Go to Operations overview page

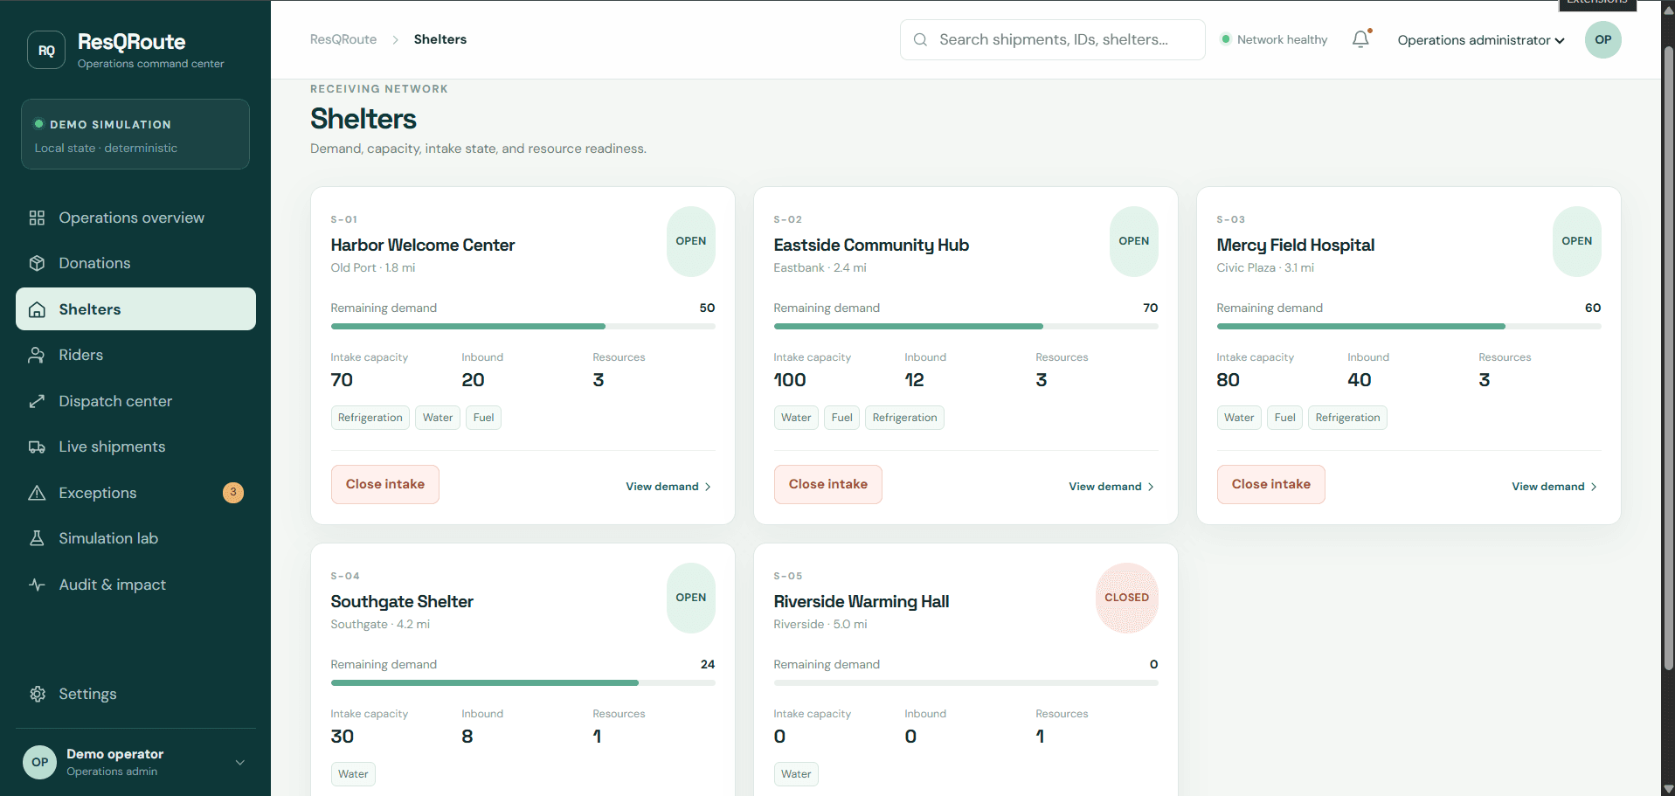135,218
